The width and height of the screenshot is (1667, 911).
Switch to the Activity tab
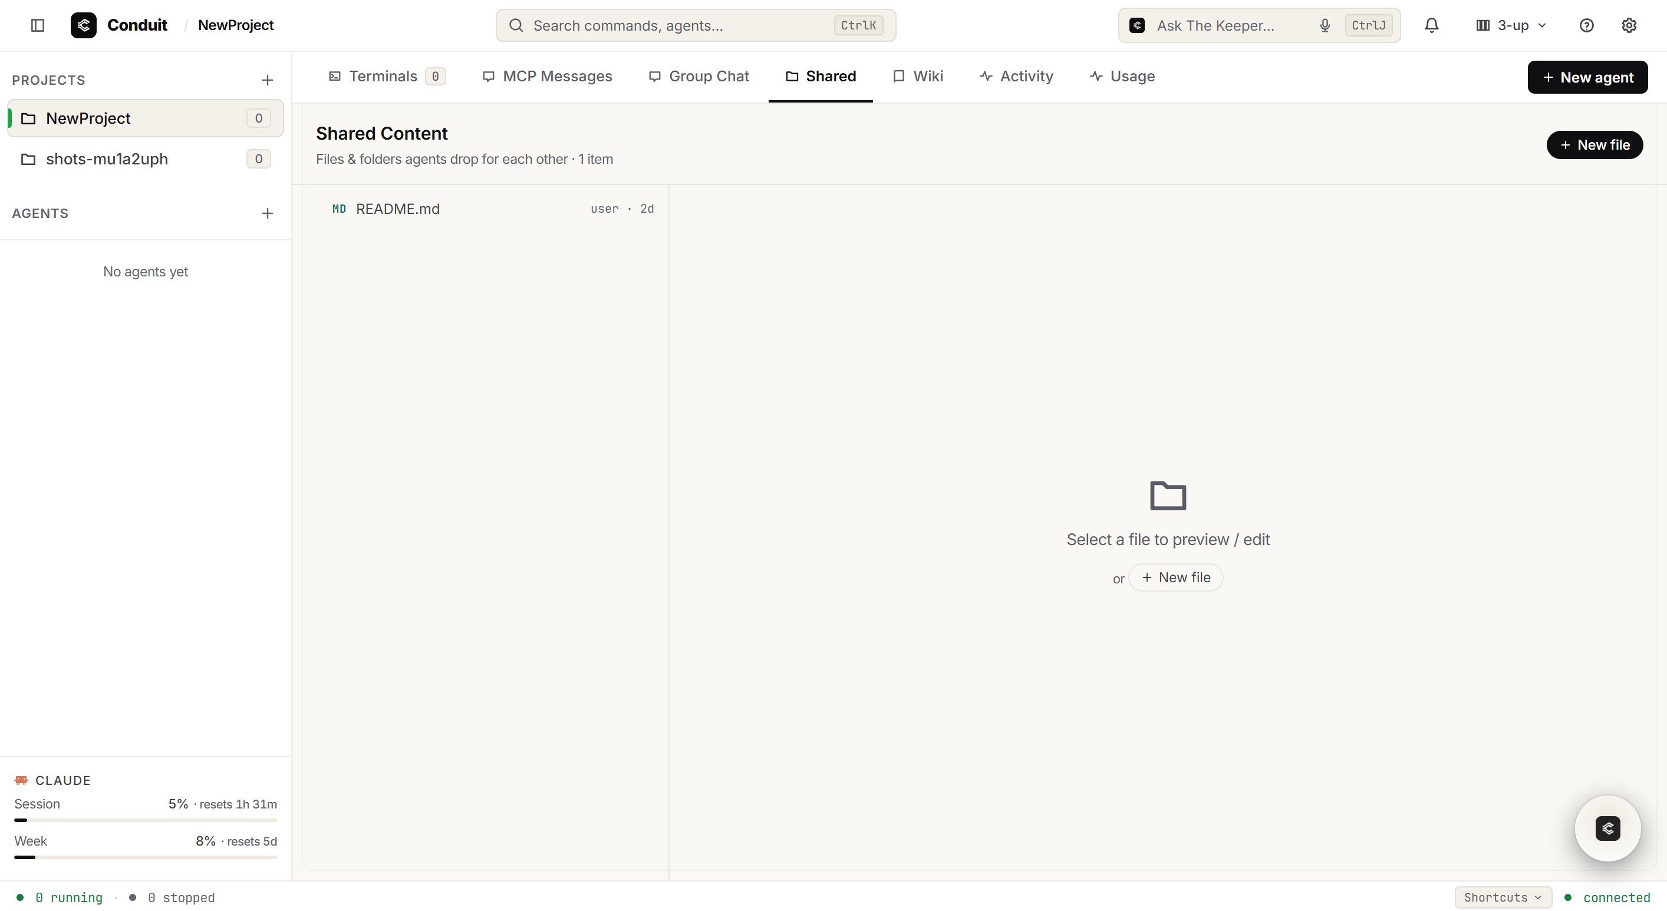tap(1016, 77)
